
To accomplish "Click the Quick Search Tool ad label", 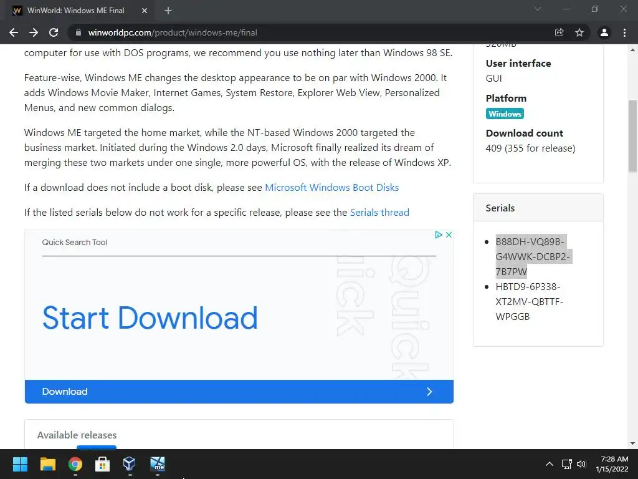I will 75,243.
